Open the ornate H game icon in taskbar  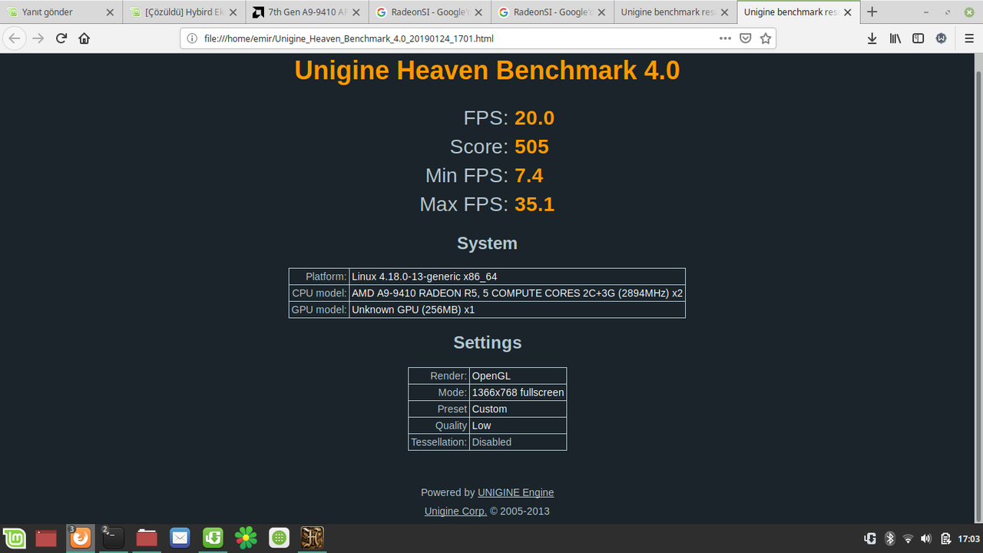click(x=313, y=538)
